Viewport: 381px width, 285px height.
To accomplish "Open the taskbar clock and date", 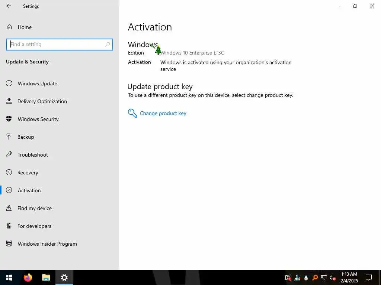I will 349,278.
